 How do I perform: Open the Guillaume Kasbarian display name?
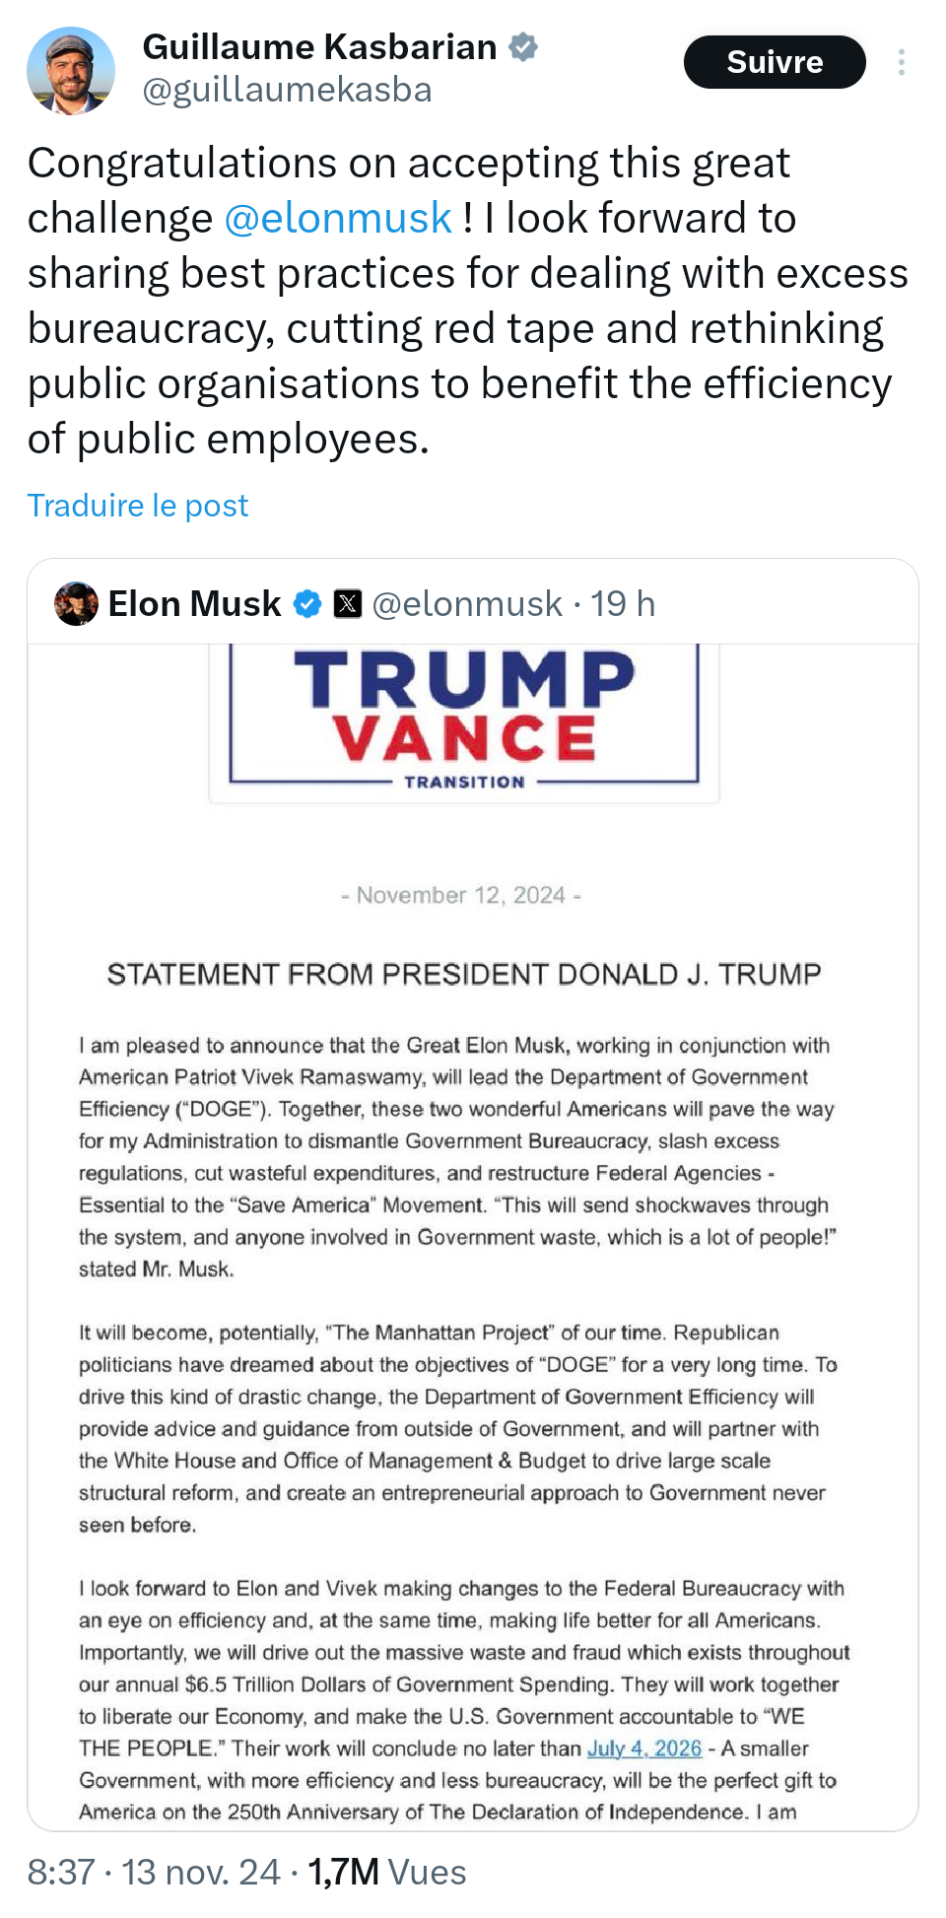pos(319,46)
